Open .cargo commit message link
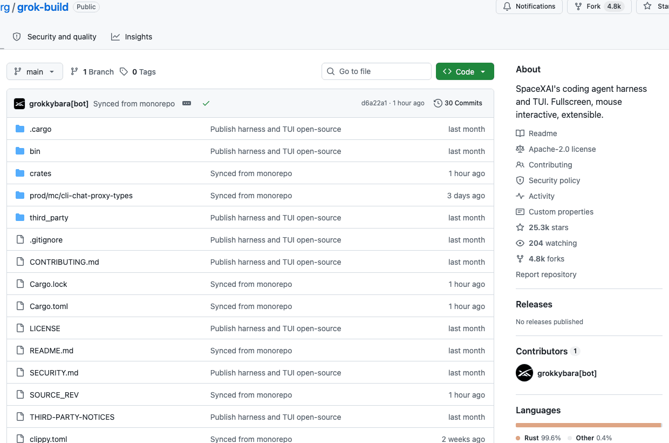669x443 pixels. pos(276,129)
